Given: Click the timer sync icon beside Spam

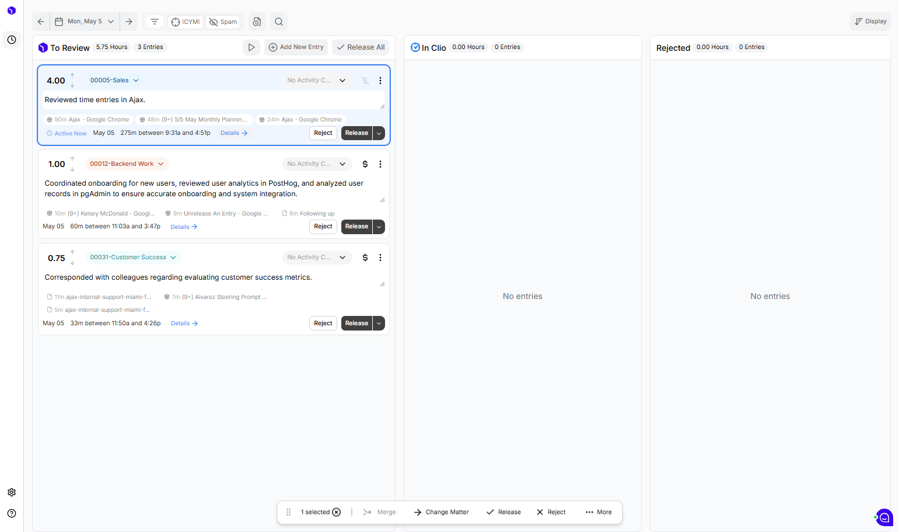Looking at the screenshot, I should 257,22.
